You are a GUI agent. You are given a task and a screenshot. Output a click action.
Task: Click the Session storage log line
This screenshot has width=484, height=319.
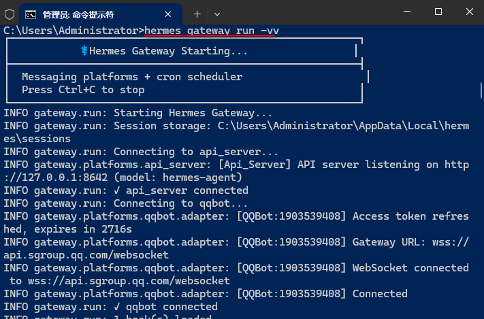pyautogui.click(x=236, y=133)
